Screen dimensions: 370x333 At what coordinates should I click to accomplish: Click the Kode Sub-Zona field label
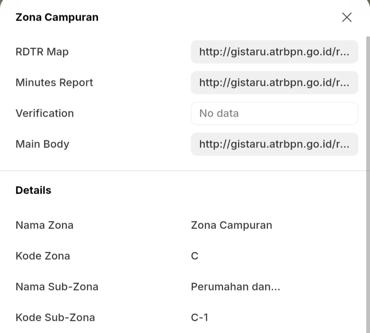point(55,318)
